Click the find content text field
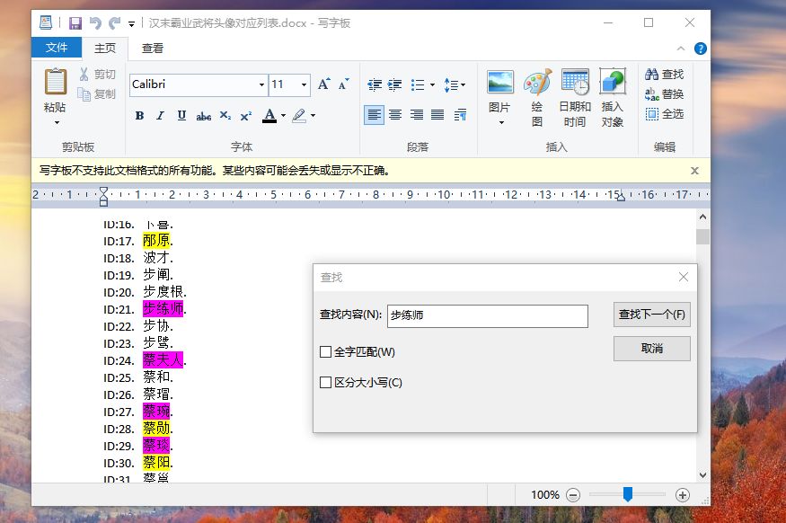 pyautogui.click(x=487, y=315)
